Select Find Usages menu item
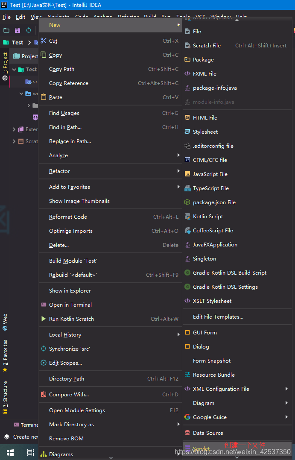This screenshot has height=460, width=295. [110, 113]
